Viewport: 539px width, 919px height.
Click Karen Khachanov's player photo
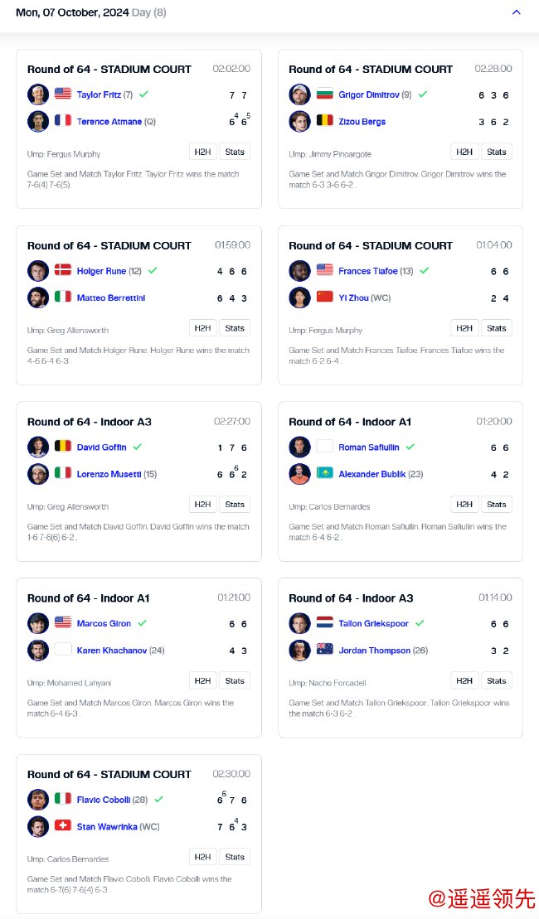pos(38,651)
